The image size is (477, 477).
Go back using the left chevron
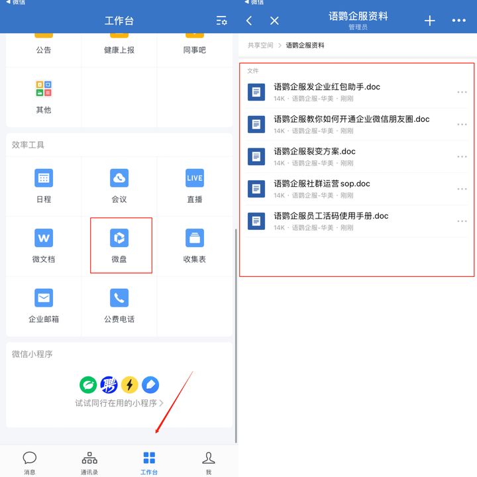pos(250,21)
